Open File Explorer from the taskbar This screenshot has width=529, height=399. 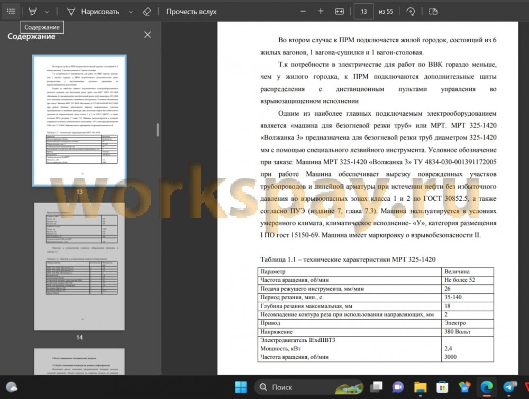pyautogui.click(x=421, y=387)
